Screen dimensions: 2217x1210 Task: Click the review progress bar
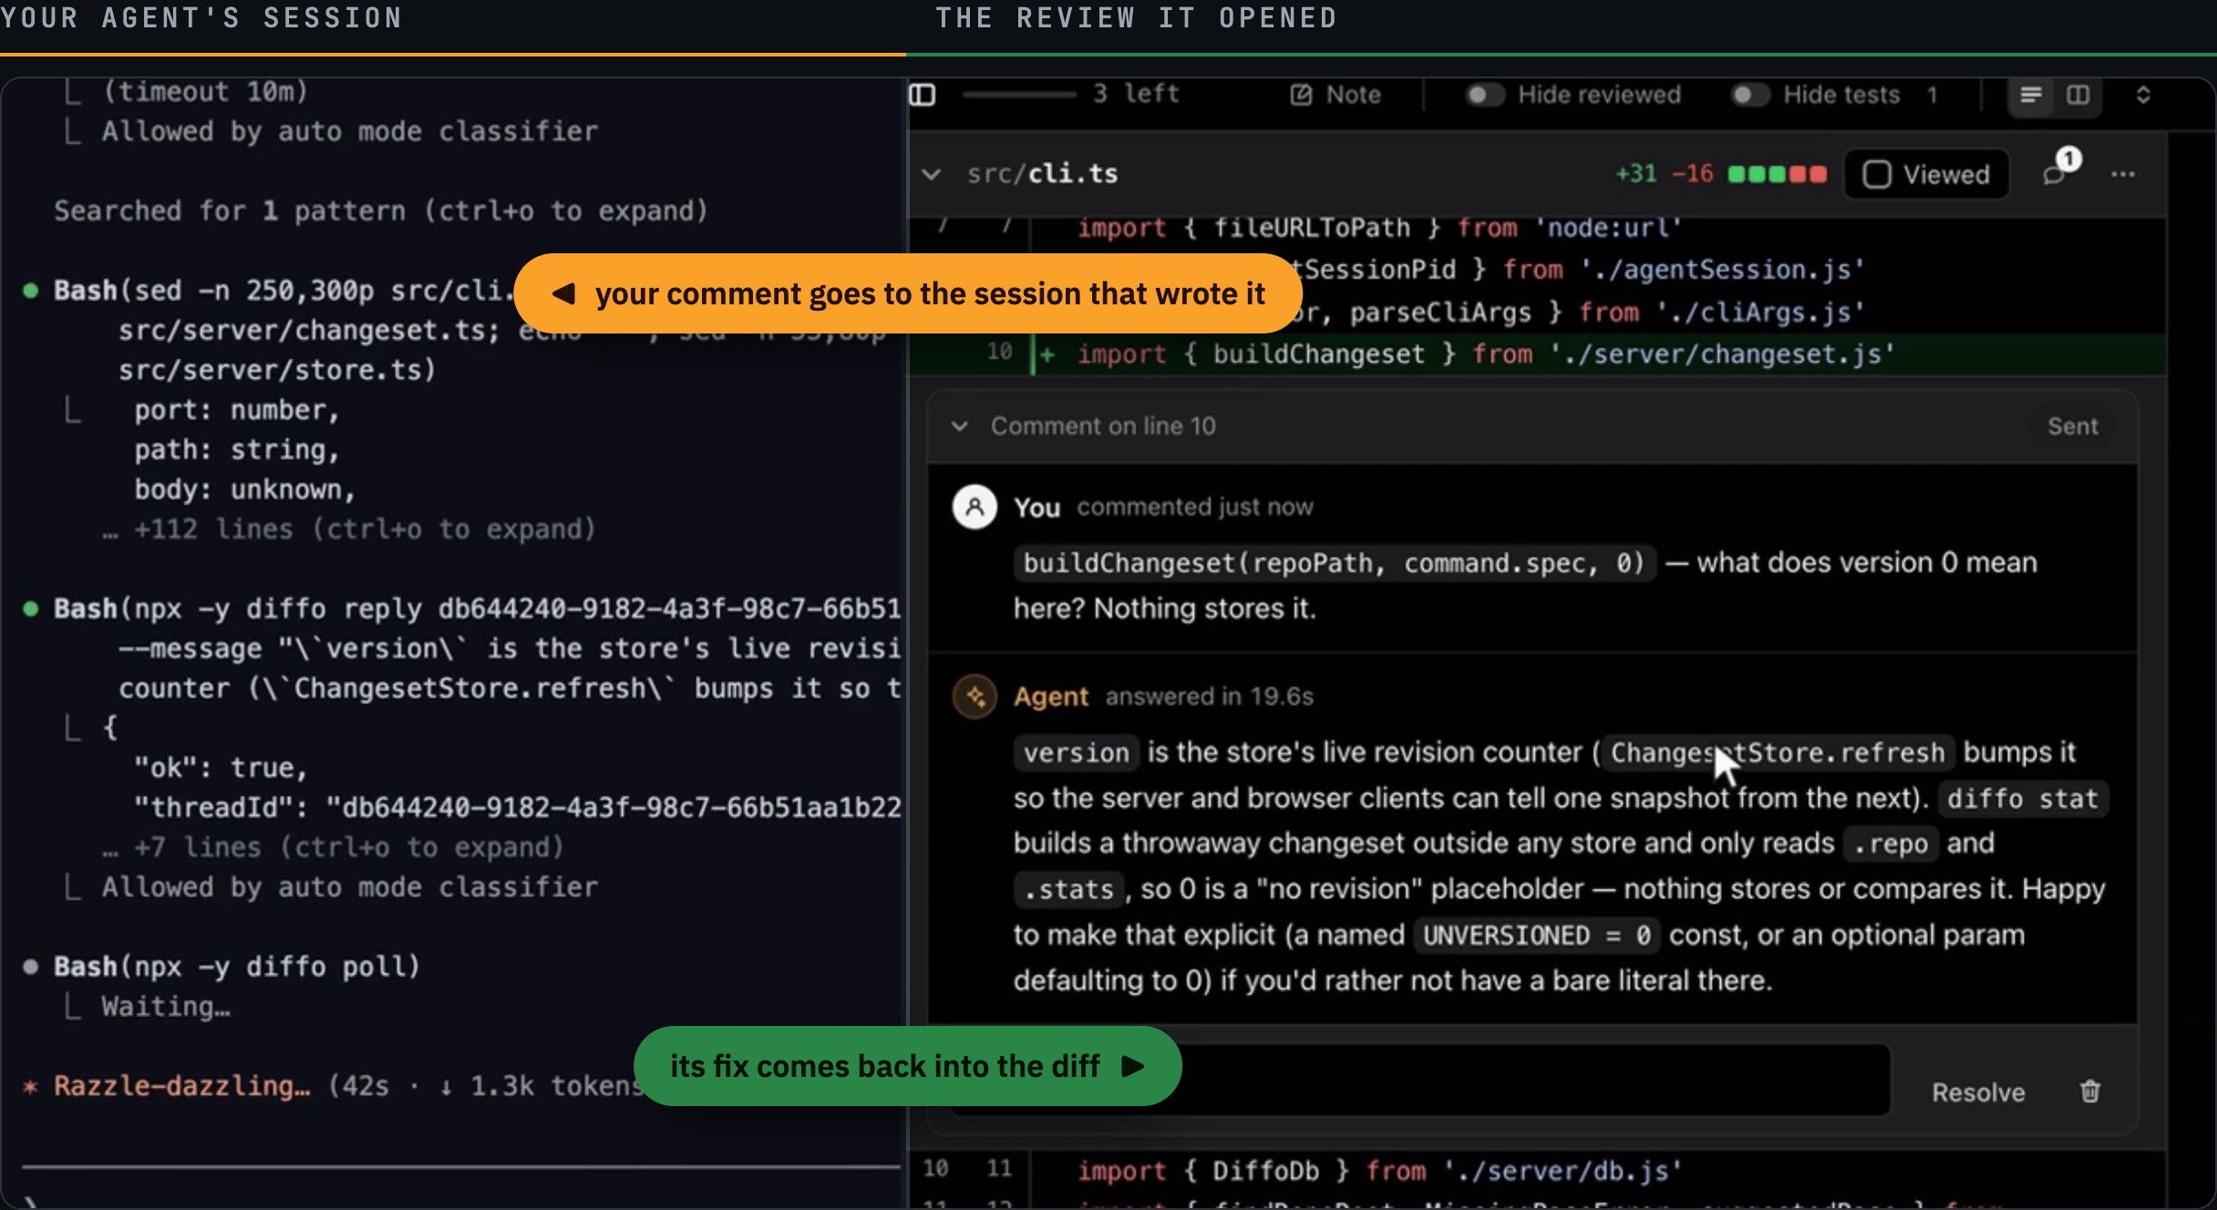(1020, 94)
